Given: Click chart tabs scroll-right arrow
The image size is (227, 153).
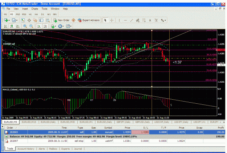Looking at the screenshot, I should coord(224,122).
